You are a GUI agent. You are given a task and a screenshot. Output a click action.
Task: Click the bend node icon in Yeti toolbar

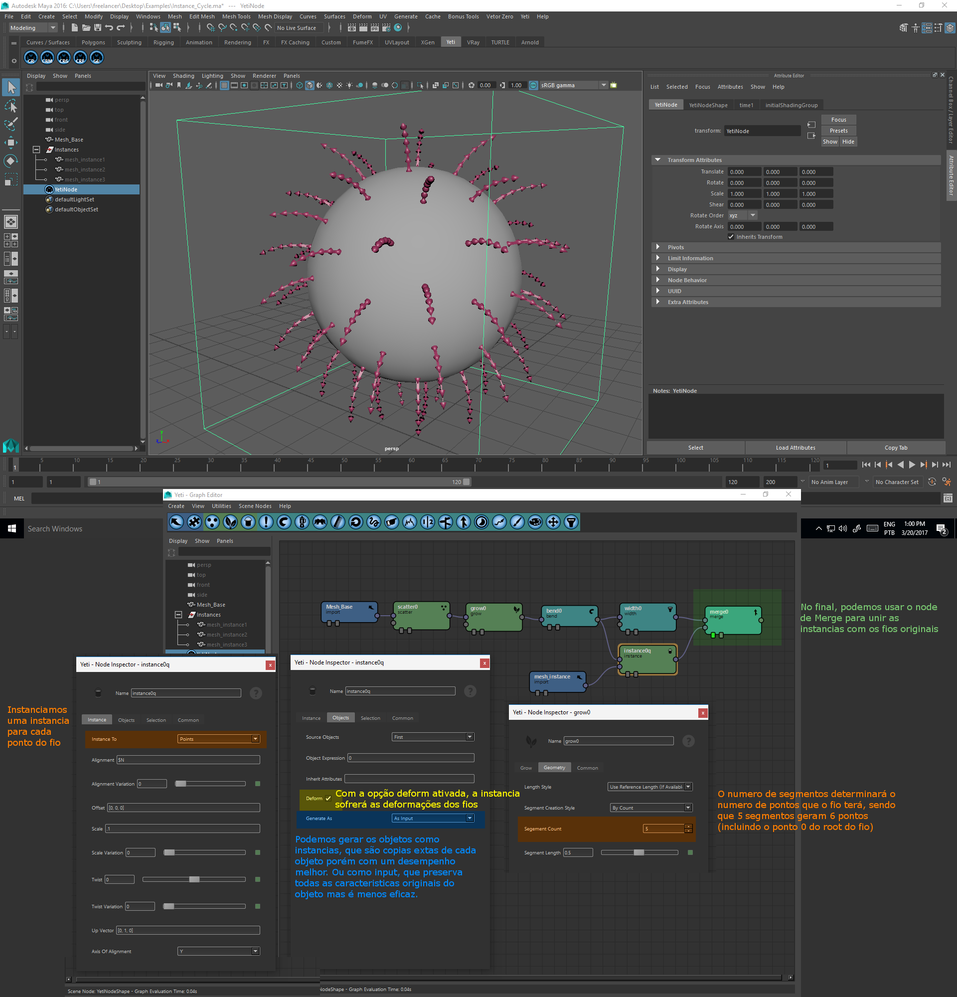pyautogui.click(x=284, y=522)
